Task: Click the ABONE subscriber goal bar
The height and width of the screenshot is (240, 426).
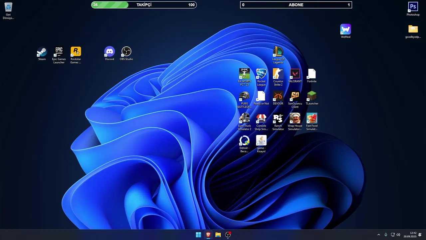Action: (296, 5)
